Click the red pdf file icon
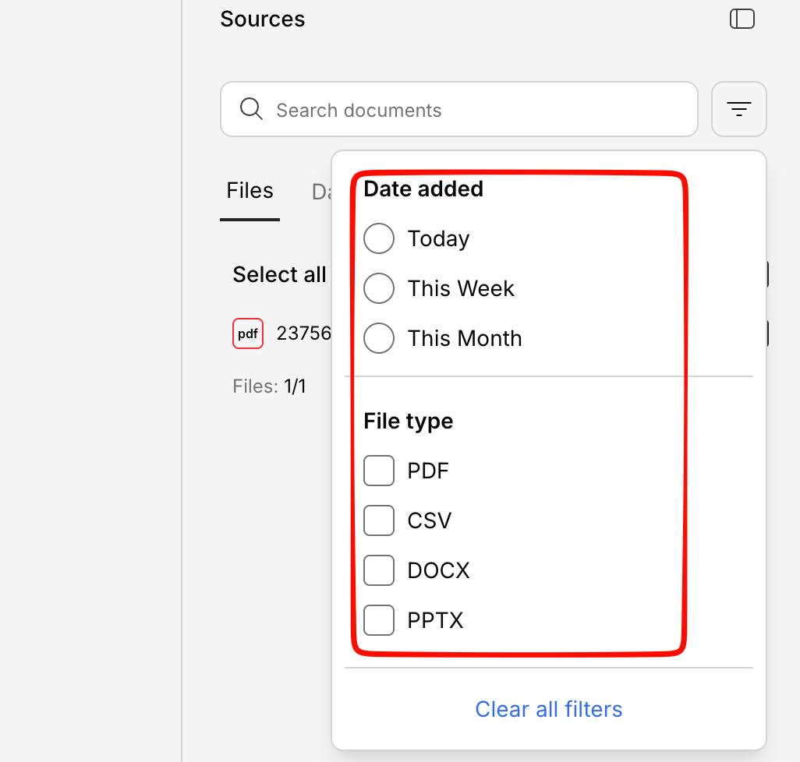The image size is (800, 762). pyautogui.click(x=248, y=333)
